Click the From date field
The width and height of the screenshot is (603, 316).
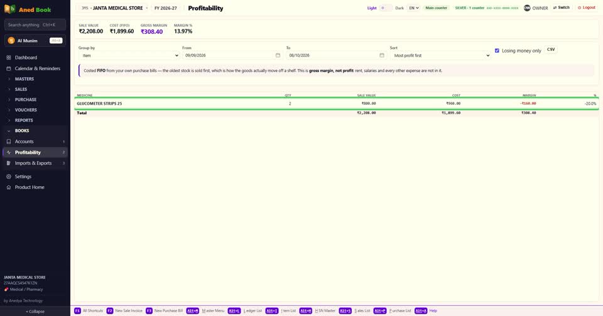232,55
